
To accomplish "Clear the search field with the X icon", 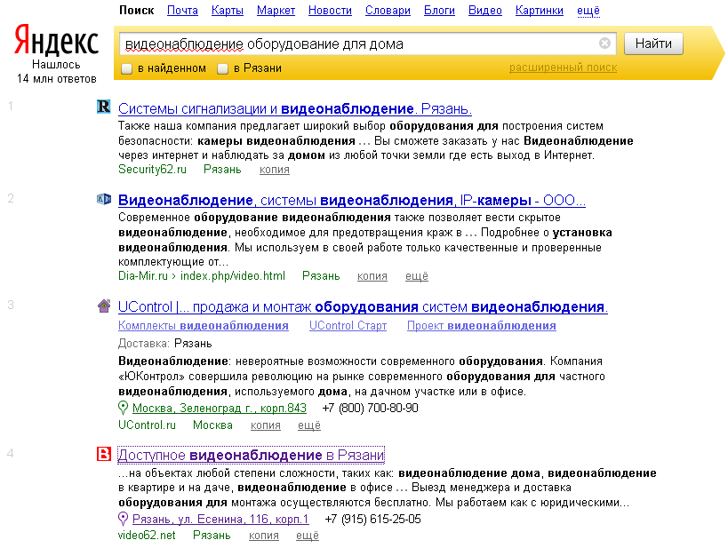I will point(605,43).
